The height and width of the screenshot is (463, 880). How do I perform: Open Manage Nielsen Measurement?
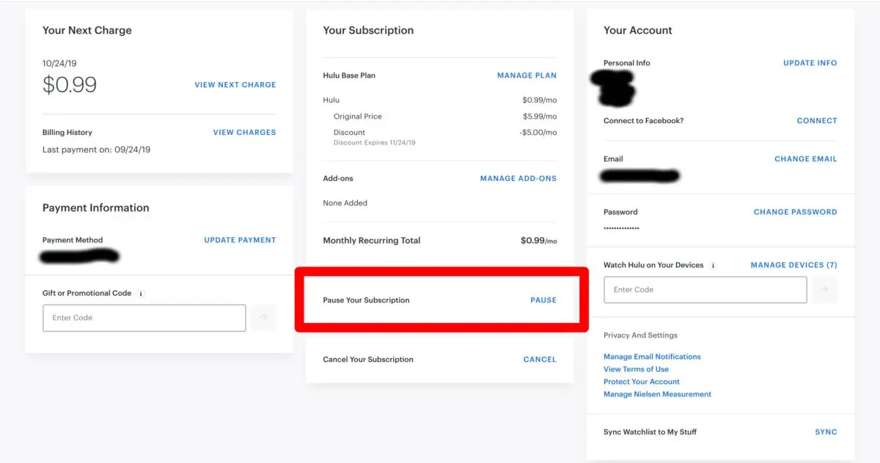[657, 394]
